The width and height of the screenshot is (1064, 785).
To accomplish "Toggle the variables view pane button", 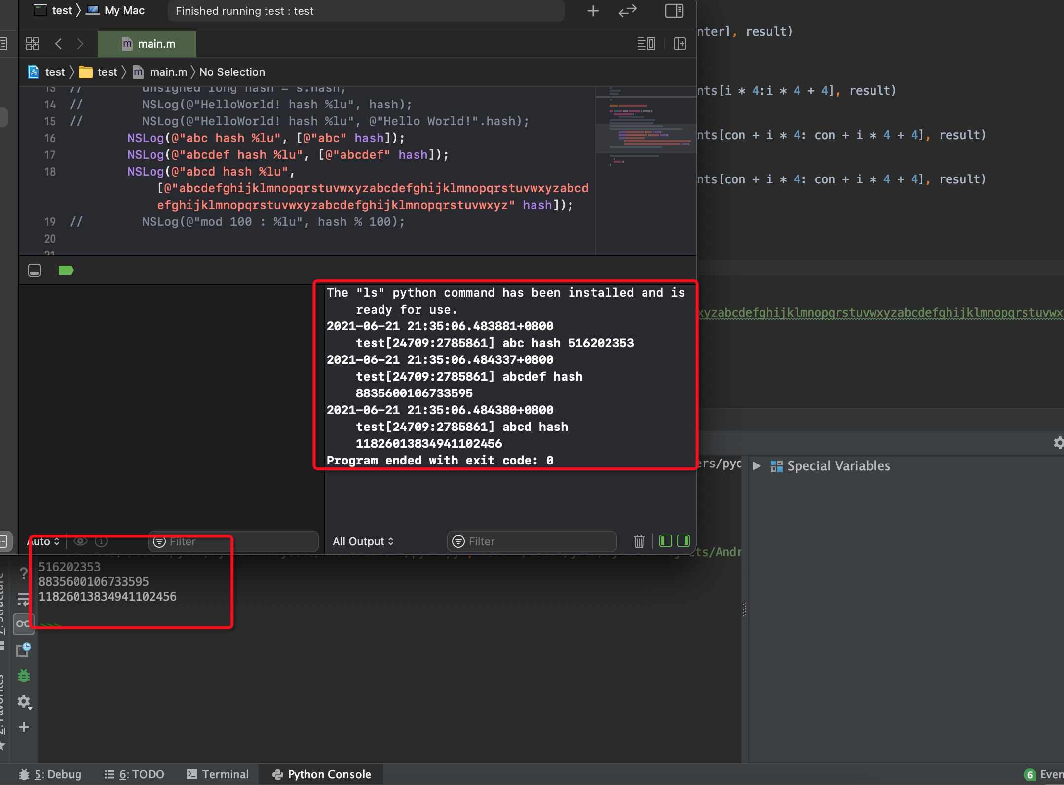I will point(665,541).
